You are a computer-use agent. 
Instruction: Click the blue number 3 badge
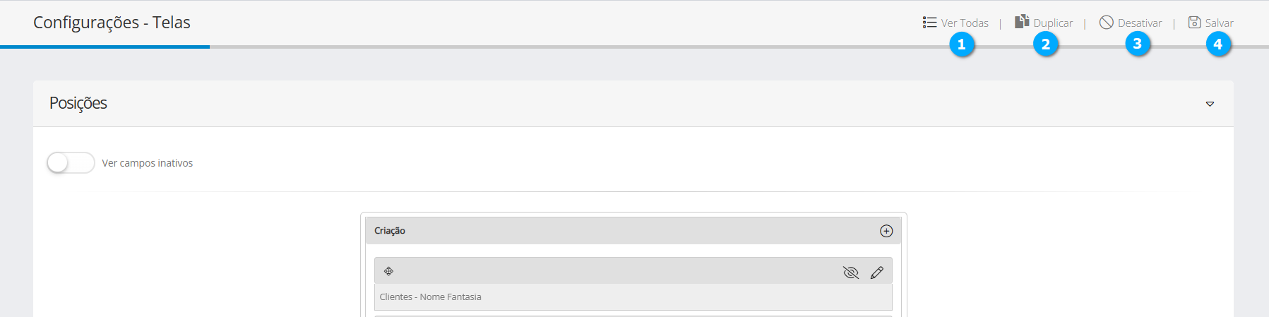click(x=1137, y=44)
